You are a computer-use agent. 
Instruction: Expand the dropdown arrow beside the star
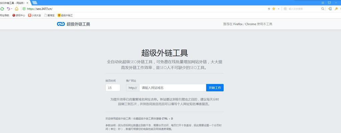coord(278,9)
